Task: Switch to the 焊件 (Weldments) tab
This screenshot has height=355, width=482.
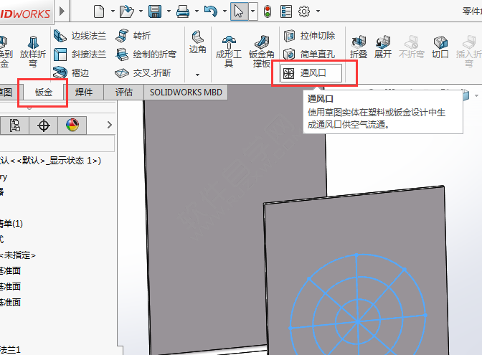Action: [85, 92]
